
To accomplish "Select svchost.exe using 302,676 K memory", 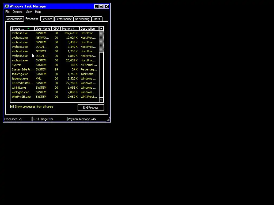I will 55,33.
